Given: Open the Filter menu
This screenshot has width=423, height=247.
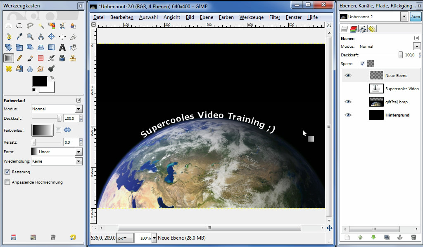Looking at the screenshot, I should (x=275, y=17).
